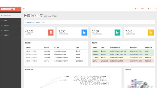Click the 2022-08-14 01:31:16 table cell
157x99 pixels.
coord(31,54)
